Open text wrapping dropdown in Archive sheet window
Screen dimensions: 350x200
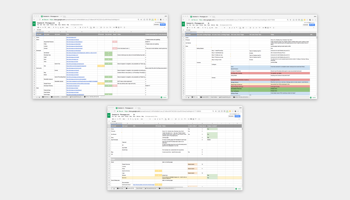click(x=107, y=27)
